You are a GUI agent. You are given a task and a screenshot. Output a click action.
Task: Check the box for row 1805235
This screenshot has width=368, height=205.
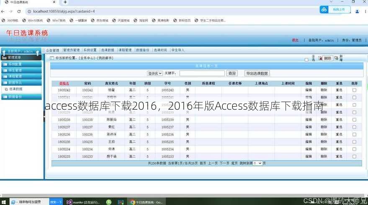(x=354, y=142)
